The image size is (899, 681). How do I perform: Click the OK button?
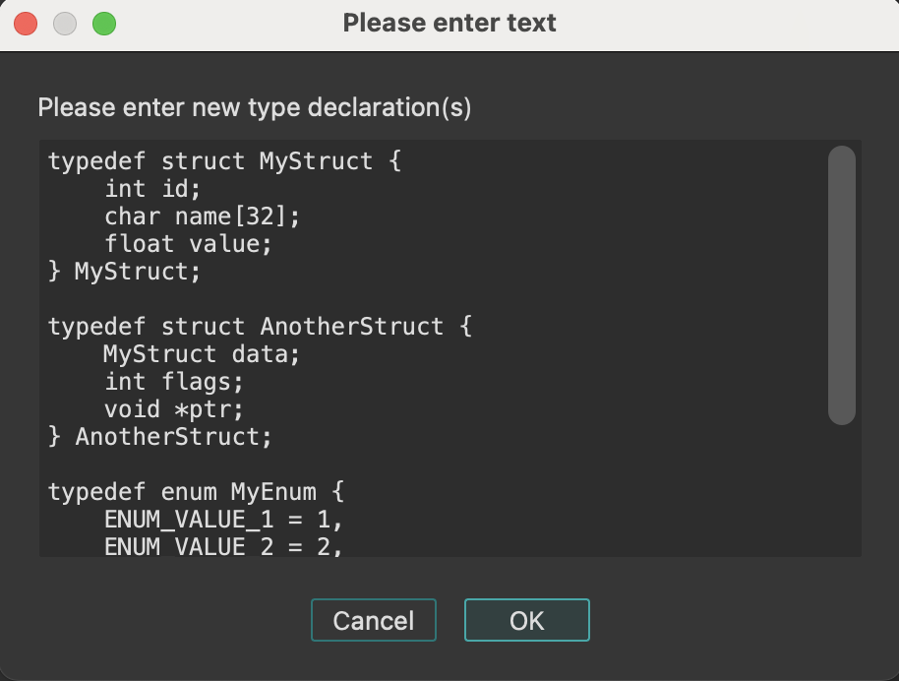(x=526, y=620)
